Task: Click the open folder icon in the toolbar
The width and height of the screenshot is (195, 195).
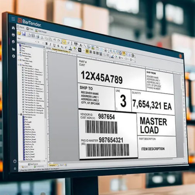Action: [19, 33]
